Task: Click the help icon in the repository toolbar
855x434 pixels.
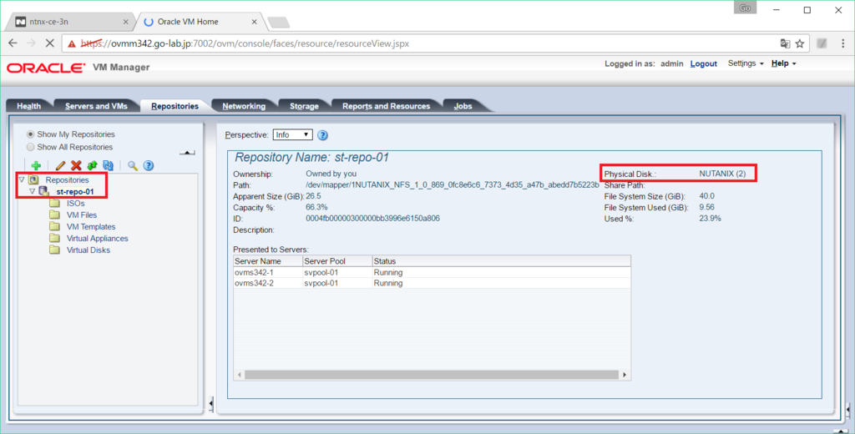Action: click(149, 166)
